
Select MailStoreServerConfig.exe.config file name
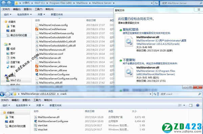point(58,79)
